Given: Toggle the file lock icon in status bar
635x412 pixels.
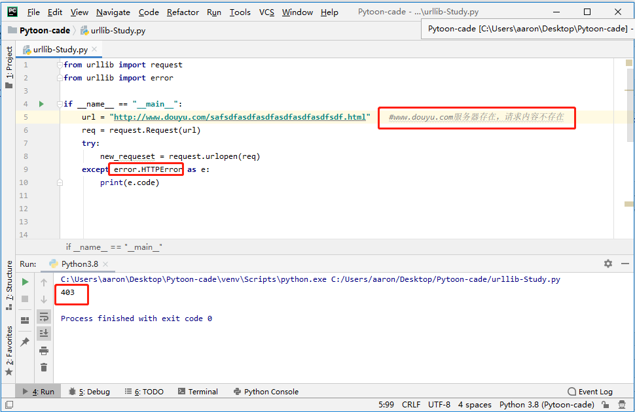Looking at the screenshot, I should tap(606, 404).
